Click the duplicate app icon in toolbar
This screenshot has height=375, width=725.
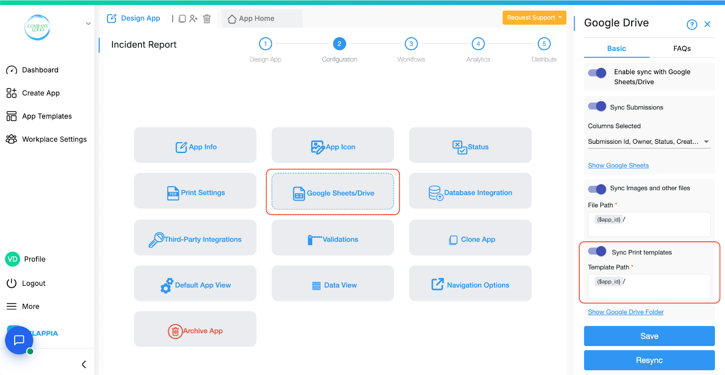click(x=182, y=19)
